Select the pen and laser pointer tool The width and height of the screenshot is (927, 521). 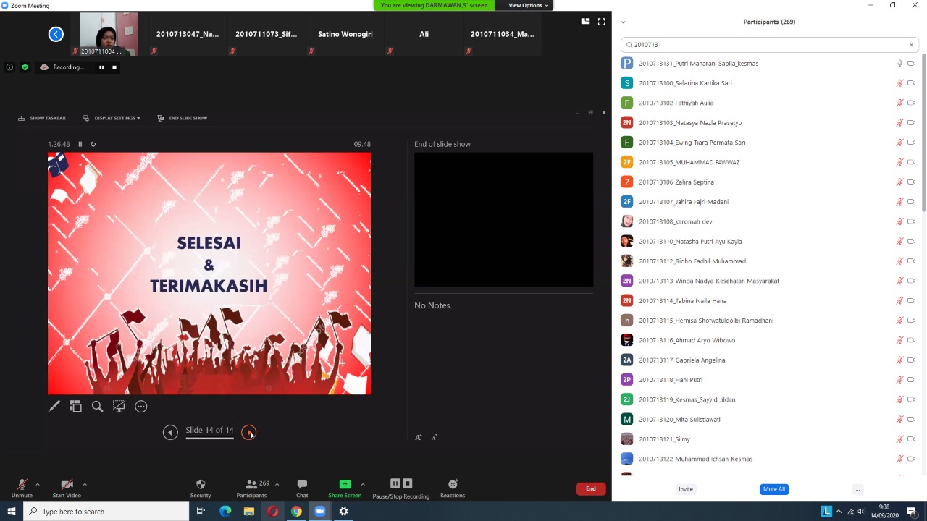coord(54,407)
